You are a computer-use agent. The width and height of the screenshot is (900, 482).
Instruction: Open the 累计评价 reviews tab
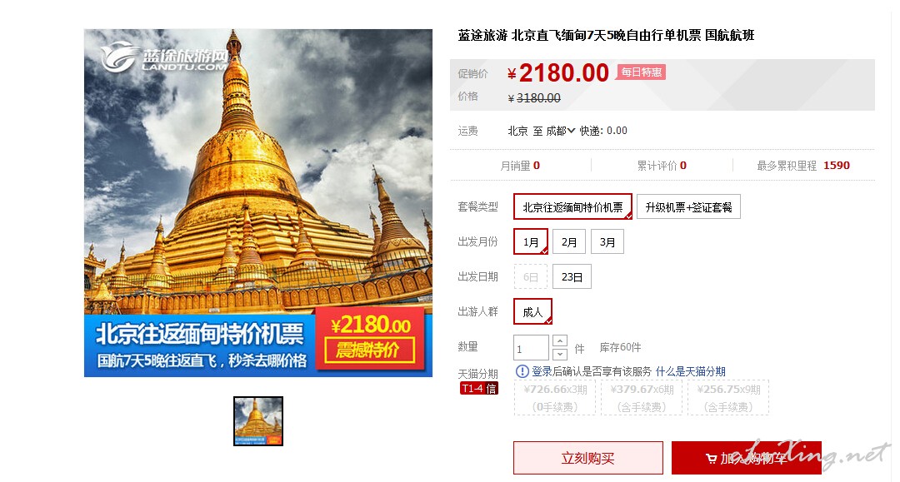coord(661,166)
